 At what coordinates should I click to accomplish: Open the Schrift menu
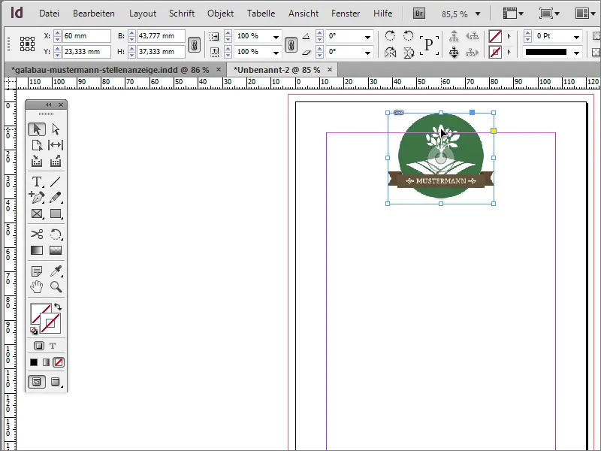pyautogui.click(x=182, y=14)
